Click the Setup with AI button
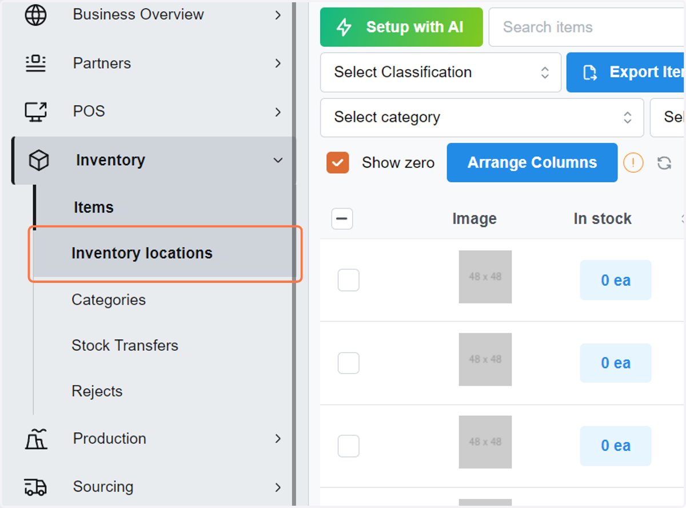Viewport: 686px width, 508px height. pos(401,27)
